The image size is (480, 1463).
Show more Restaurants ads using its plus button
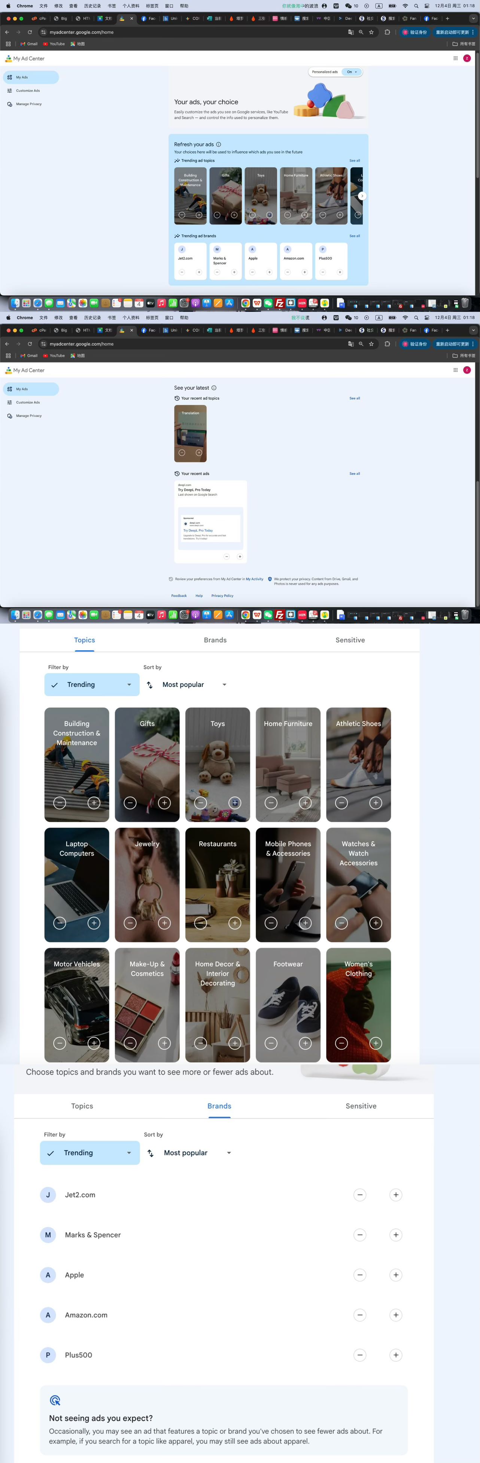[235, 923]
